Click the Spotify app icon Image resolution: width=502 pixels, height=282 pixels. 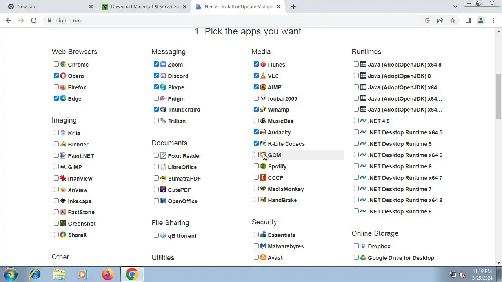(x=263, y=166)
